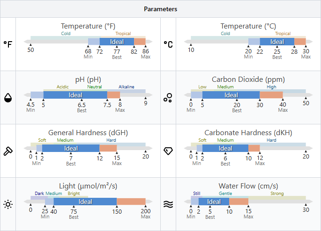Click the Light sun icon

click(8, 204)
